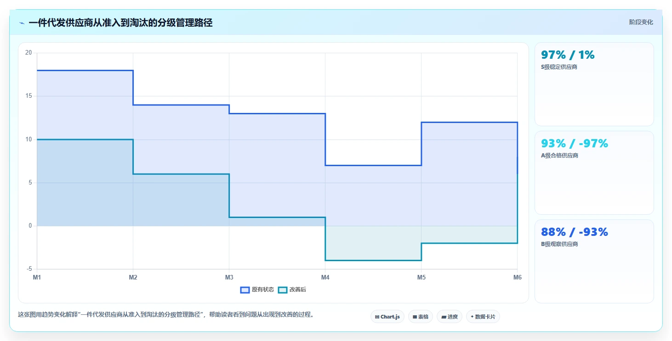Click the blue 原有状态 legend swatch
This screenshot has width=672, height=341.
click(245, 290)
